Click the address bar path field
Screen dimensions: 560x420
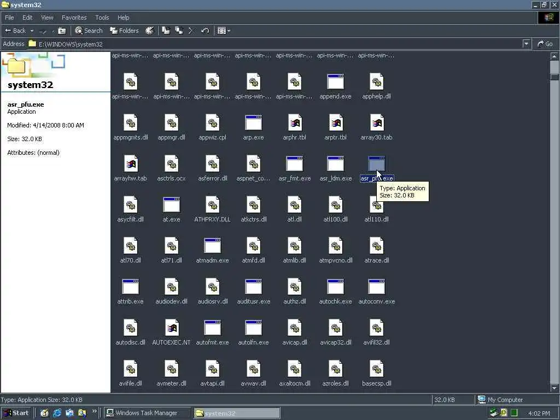coord(275,44)
